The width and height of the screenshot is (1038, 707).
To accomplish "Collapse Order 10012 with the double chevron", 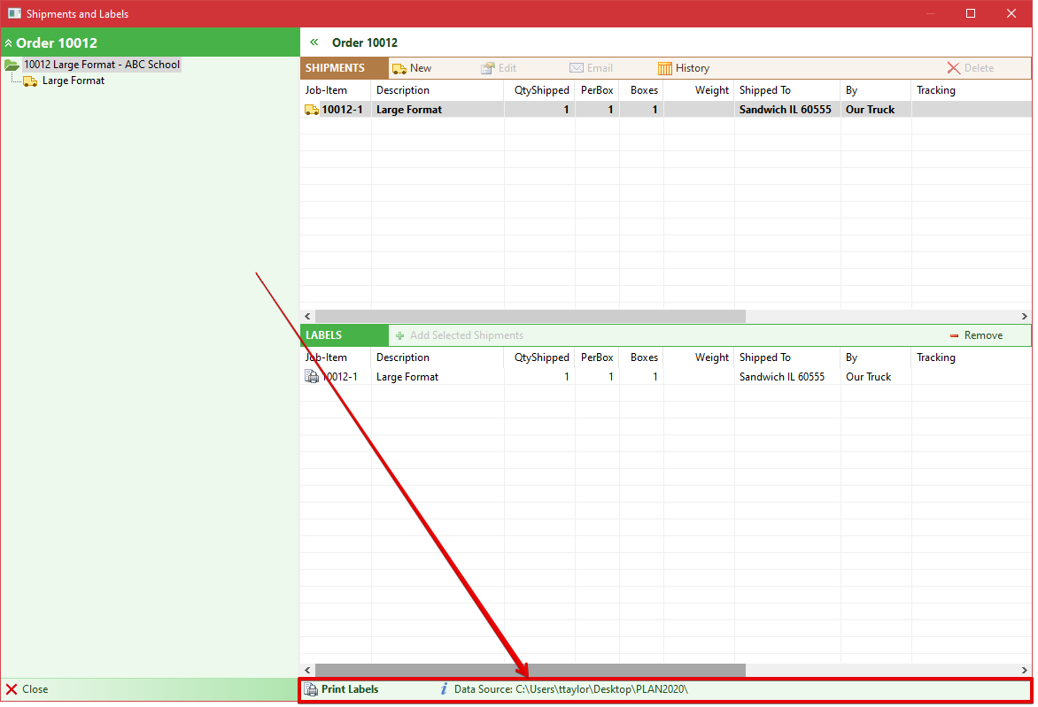I will [9, 42].
